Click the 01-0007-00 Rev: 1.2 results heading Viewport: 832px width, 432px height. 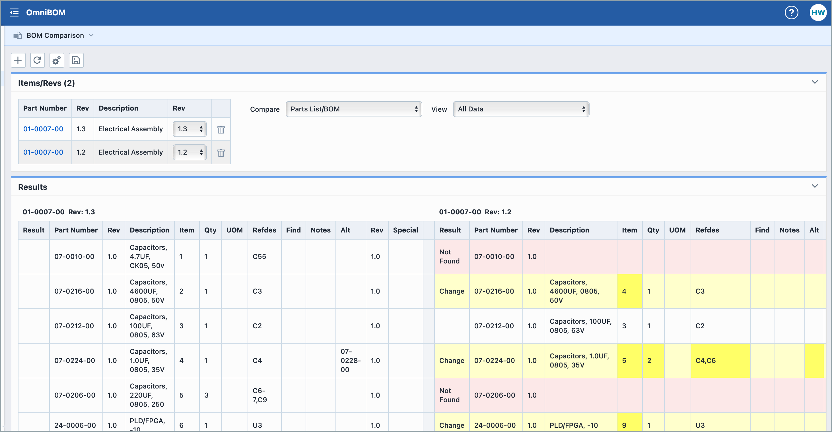tap(475, 212)
